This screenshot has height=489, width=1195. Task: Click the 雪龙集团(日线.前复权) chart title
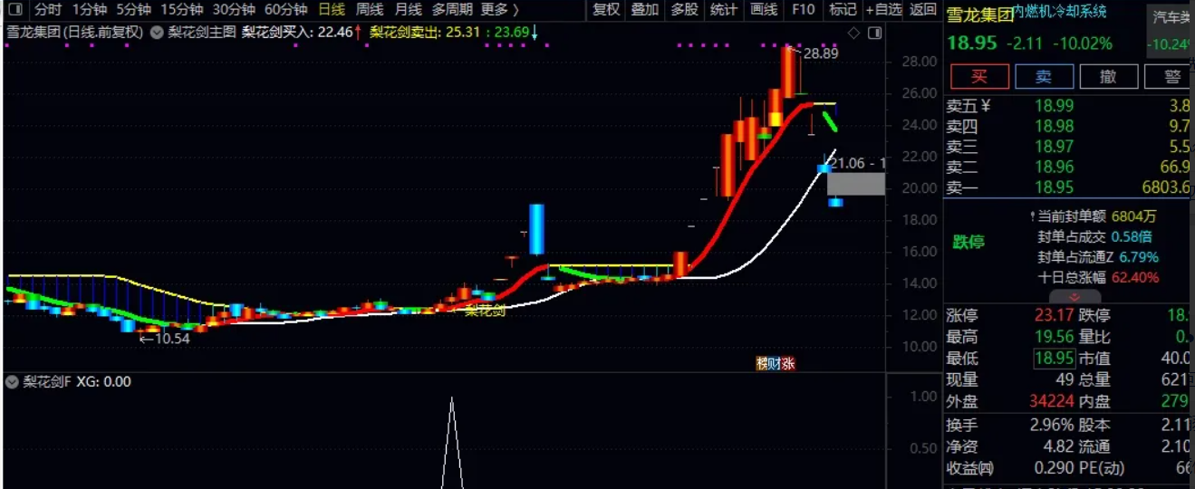(75, 33)
